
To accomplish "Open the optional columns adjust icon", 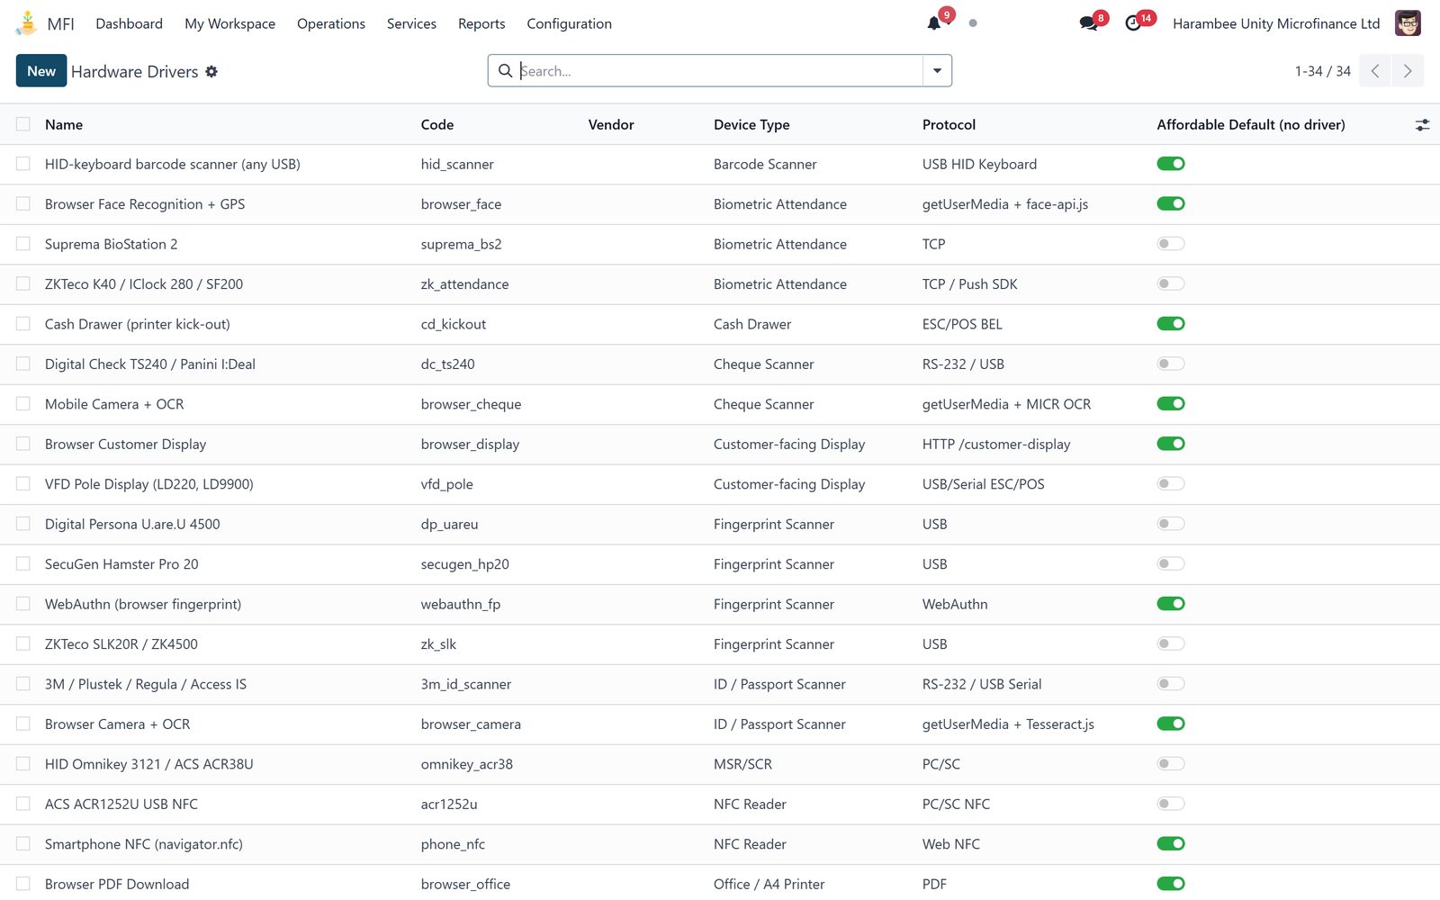I will tap(1422, 125).
